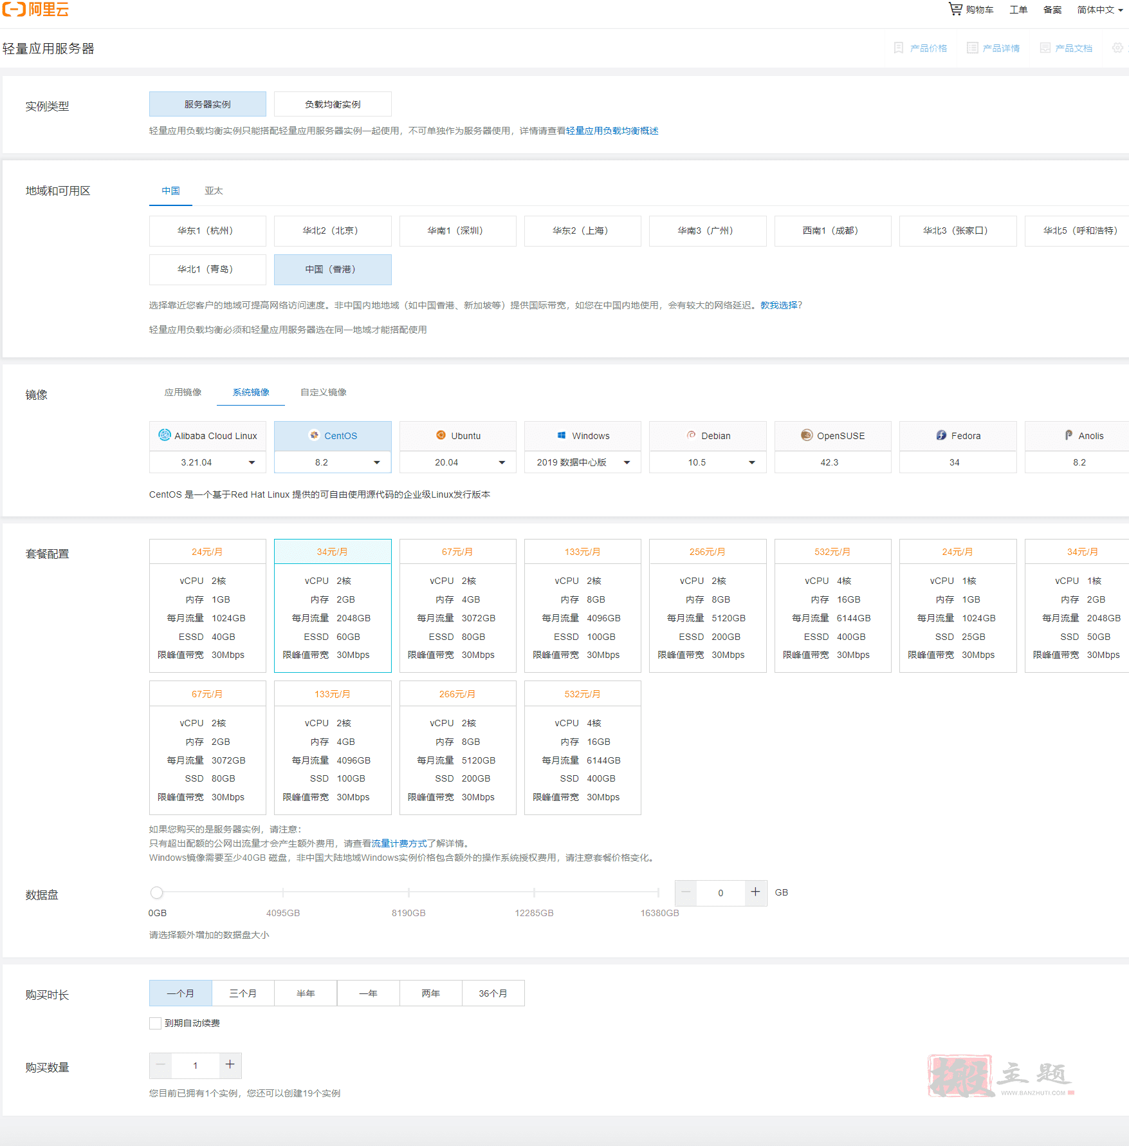Select 266元/月 200GB SSD plan

(x=457, y=748)
